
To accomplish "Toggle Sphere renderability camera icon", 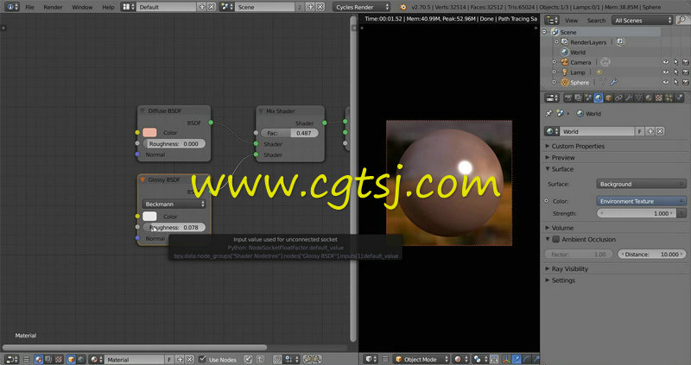I will [686, 82].
